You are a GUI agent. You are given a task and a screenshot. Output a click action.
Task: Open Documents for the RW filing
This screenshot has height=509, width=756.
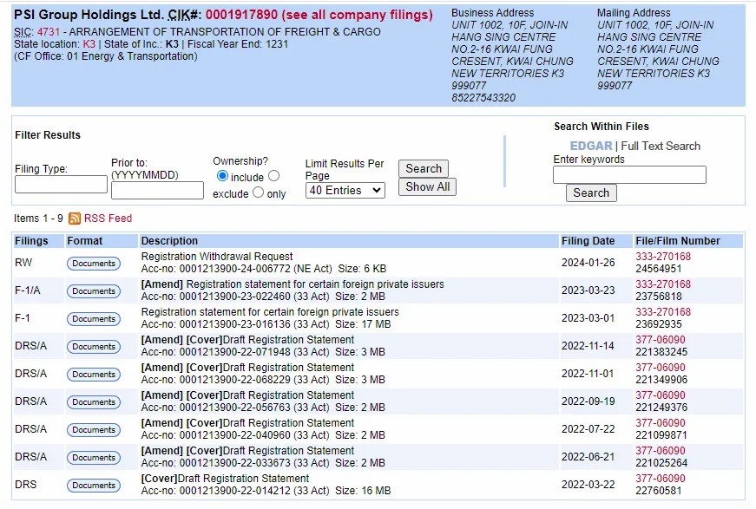(x=94, y=264)
